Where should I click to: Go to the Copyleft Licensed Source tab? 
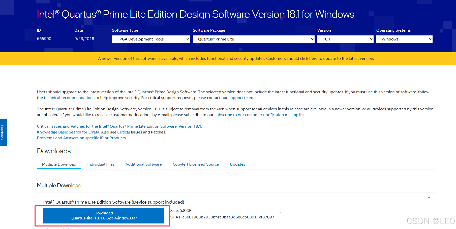click(x=196, y=164)
